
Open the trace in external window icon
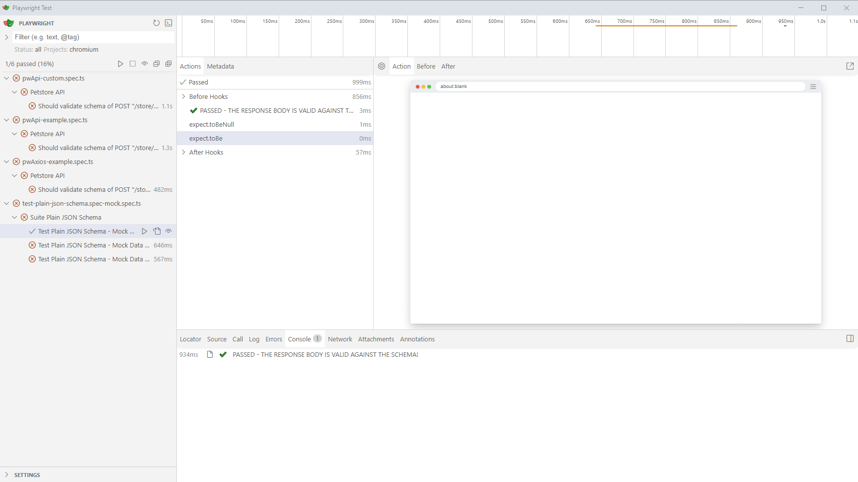click(850, 66)
